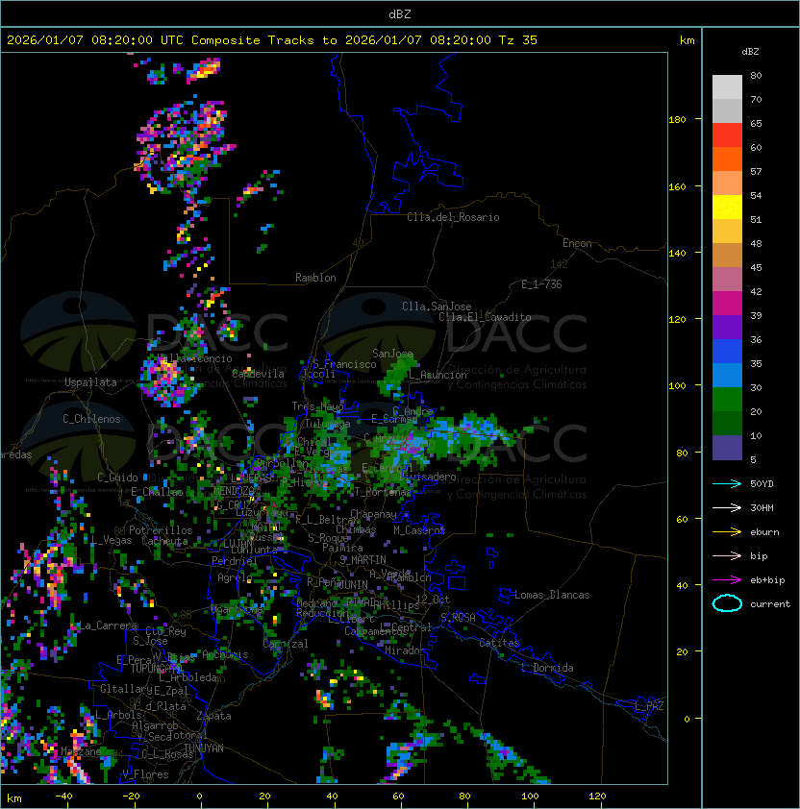Select the 'eb+bip' legend label

point(767,580)
